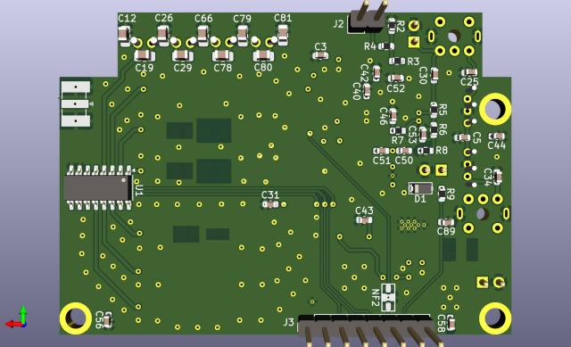Select capacitor C44 near right edge

click(497, 136)
